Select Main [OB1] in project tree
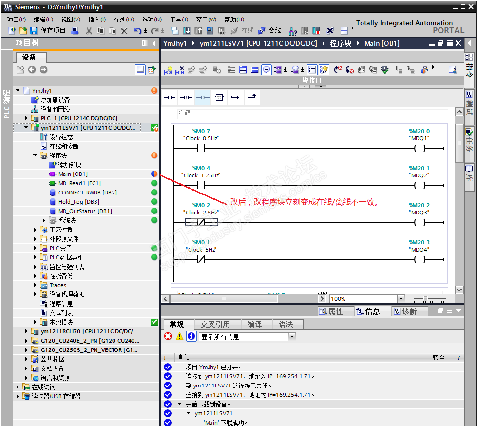This screenshot has height=426, width=477. coord(73,174)
